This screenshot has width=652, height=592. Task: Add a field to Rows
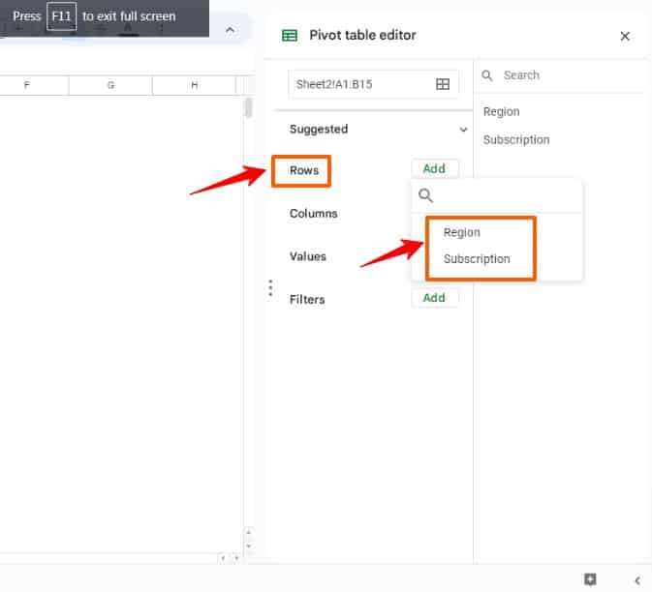[435, 168]
